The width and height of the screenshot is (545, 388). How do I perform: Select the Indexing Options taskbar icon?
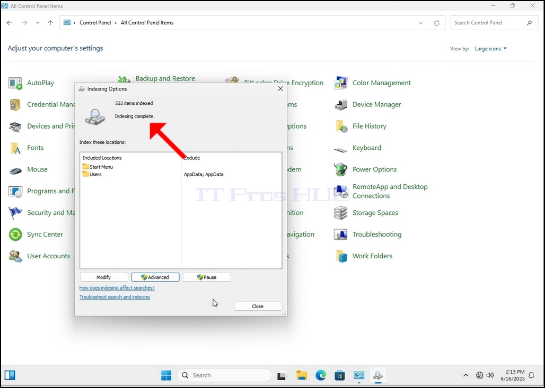(x=378, y=375)
